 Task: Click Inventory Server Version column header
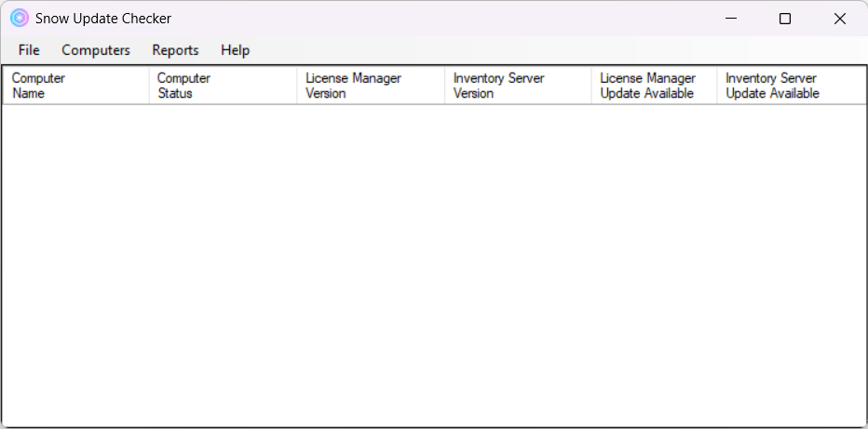[x=517, y=86]
